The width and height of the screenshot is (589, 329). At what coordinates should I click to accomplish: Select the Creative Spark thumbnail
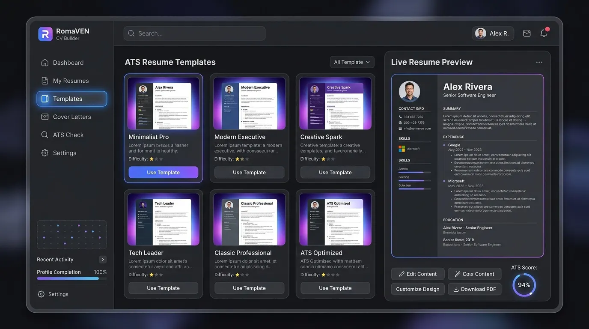pyautogui.click(x=336, y=103)
